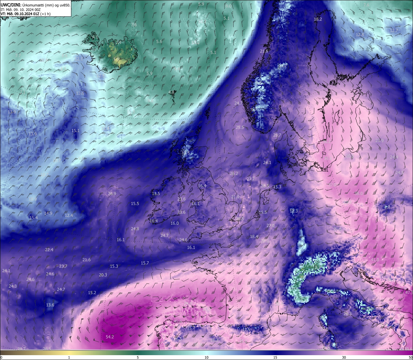The width and height of the screenshot is (413, 360).
Task: Select the 23.7 value label
Action: click(63, 266)
